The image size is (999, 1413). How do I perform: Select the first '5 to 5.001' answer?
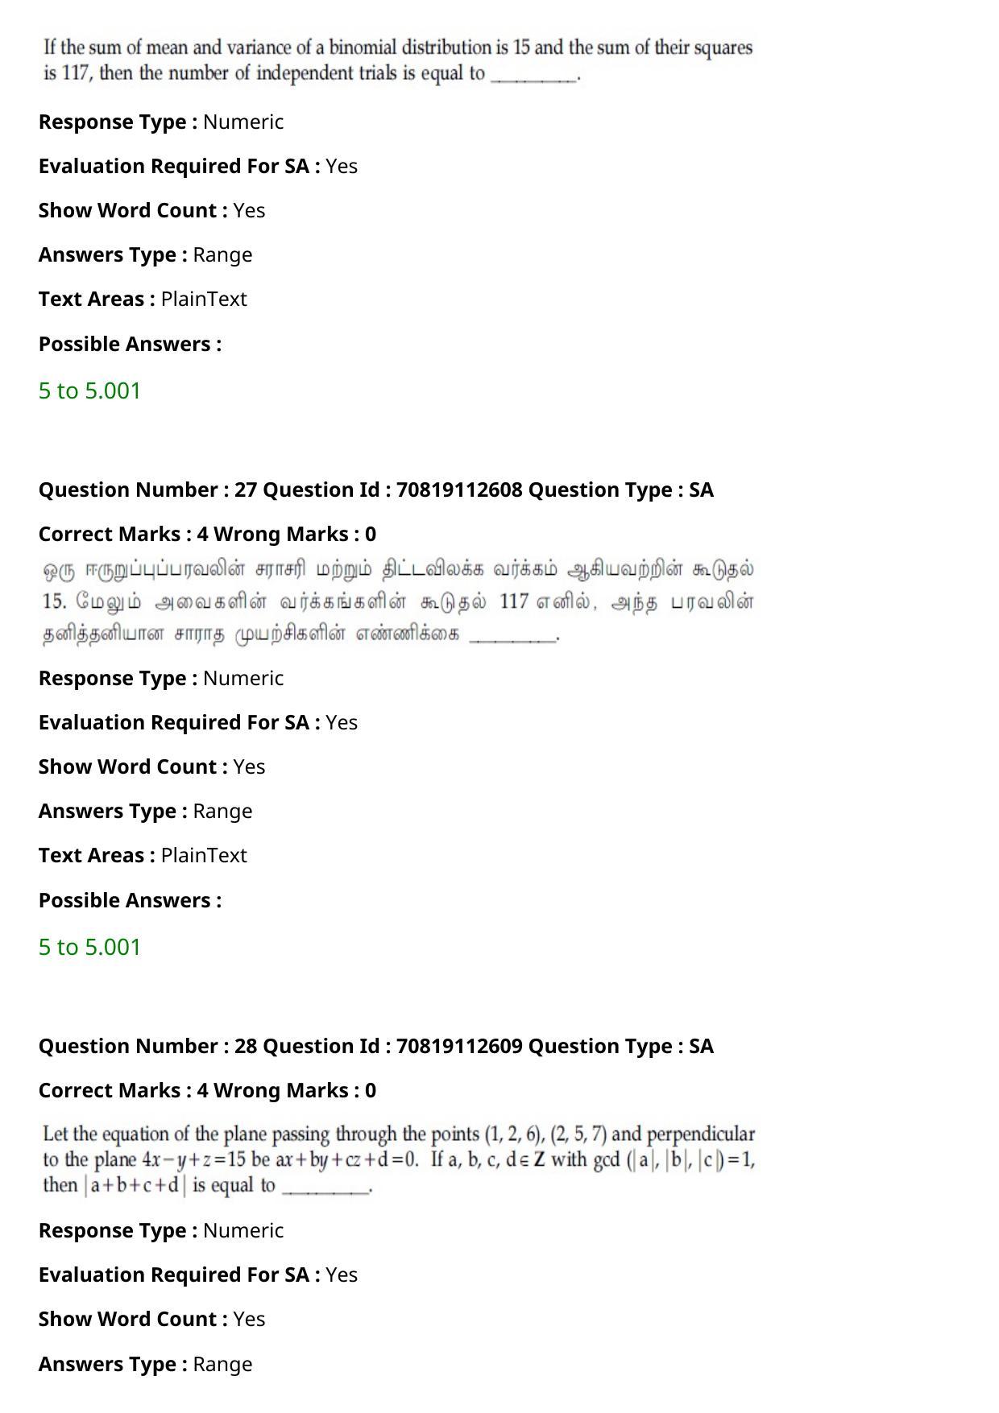[89, 390]
